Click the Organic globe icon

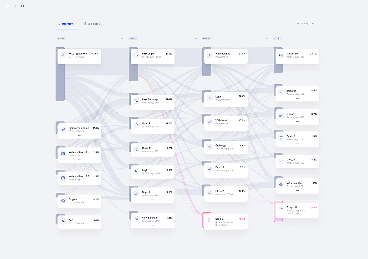pyautogui.click(x=63, y=201)
